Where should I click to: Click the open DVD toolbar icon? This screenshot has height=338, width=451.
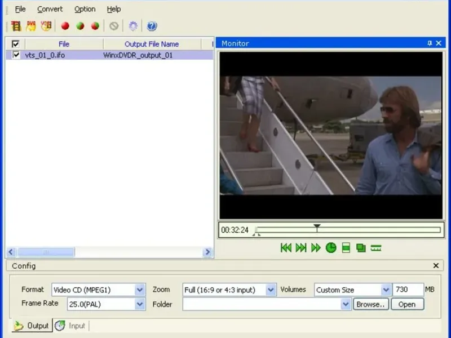(x=31, y=26)
